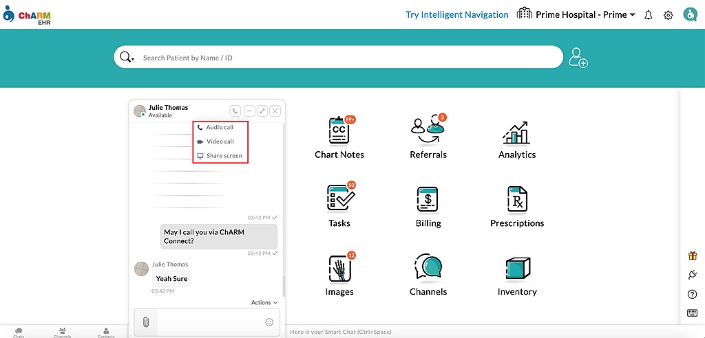Switch to the Contacts tab at bottom
705x338 pixels.
coord(106,333)
